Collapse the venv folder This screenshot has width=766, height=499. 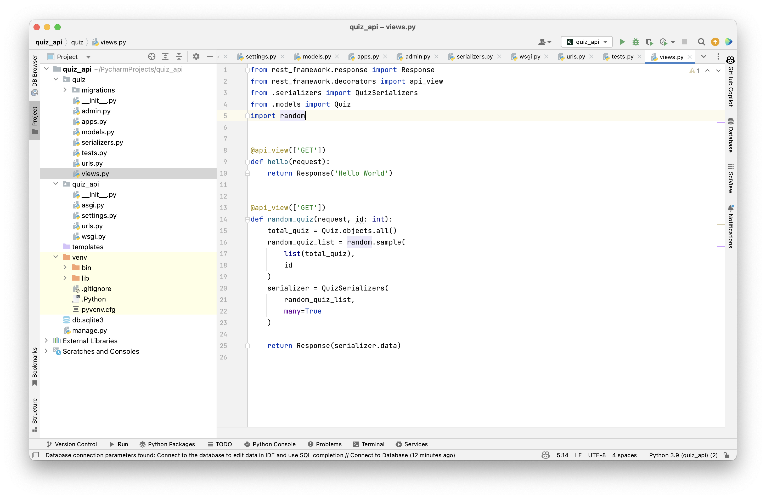pos(56,257)
